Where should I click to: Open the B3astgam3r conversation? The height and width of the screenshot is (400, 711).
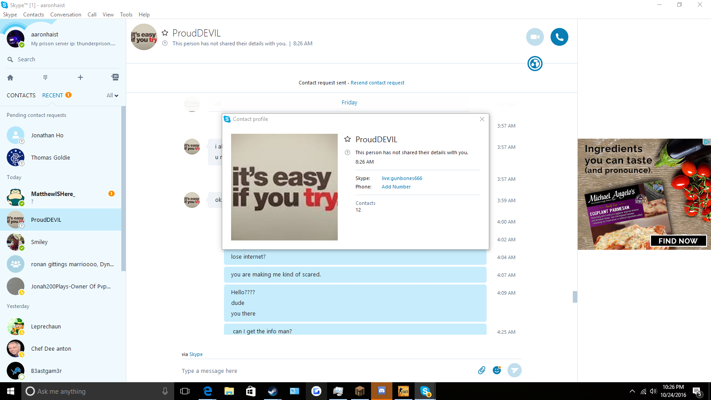(x=61, y=371)
